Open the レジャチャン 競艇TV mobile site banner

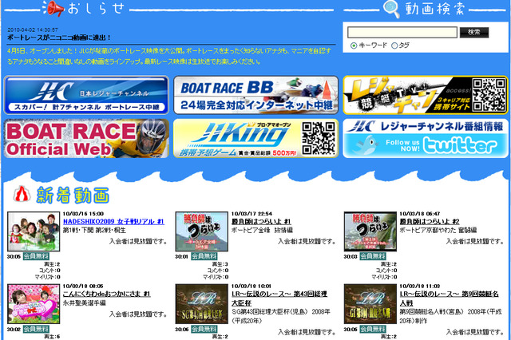click(426, 95)
